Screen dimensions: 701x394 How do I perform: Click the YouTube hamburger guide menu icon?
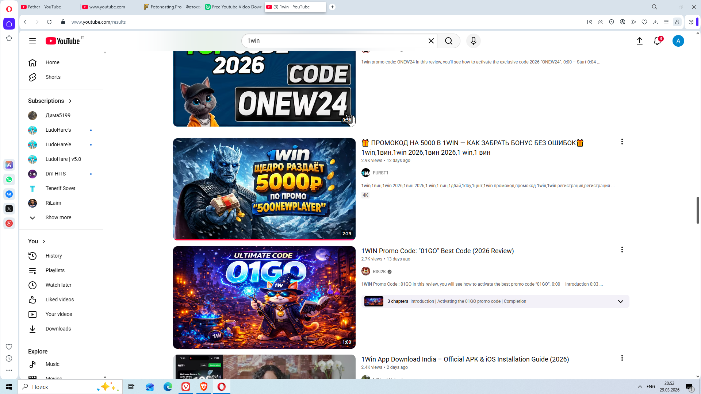[x=32, y=41]
